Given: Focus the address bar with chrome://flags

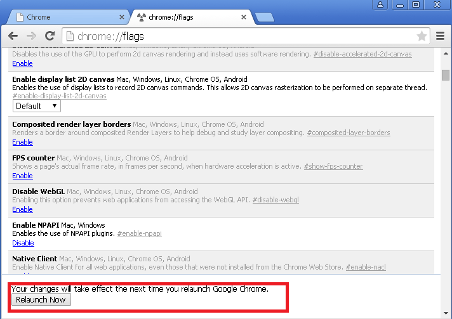Looking at the screenshot, I should pyautogui.click(x=246, y=36).
